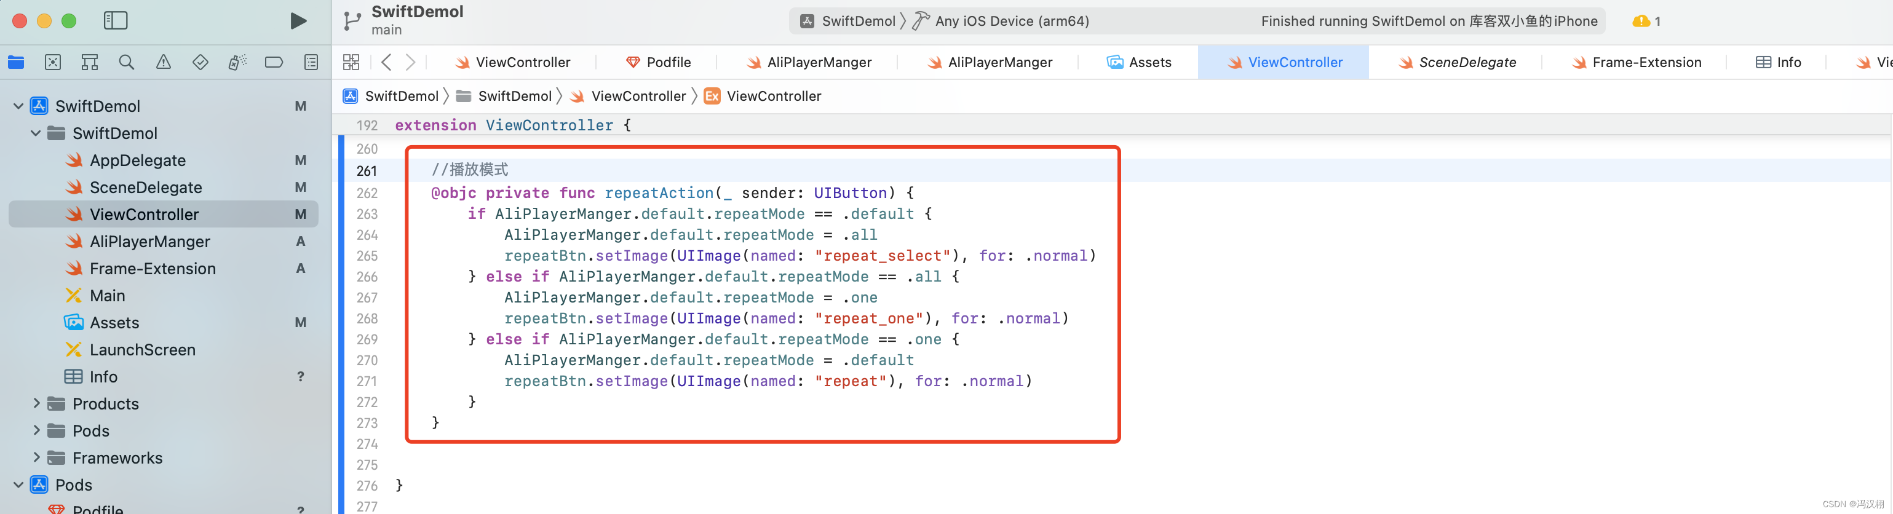The image size is (1893, 514).
Task: Open the first ViewController tab
Action: [512, 63]
